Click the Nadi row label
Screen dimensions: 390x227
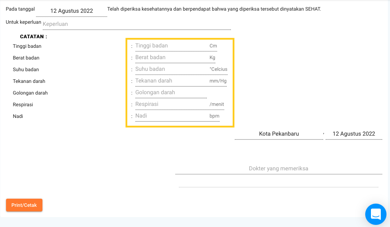18,117
